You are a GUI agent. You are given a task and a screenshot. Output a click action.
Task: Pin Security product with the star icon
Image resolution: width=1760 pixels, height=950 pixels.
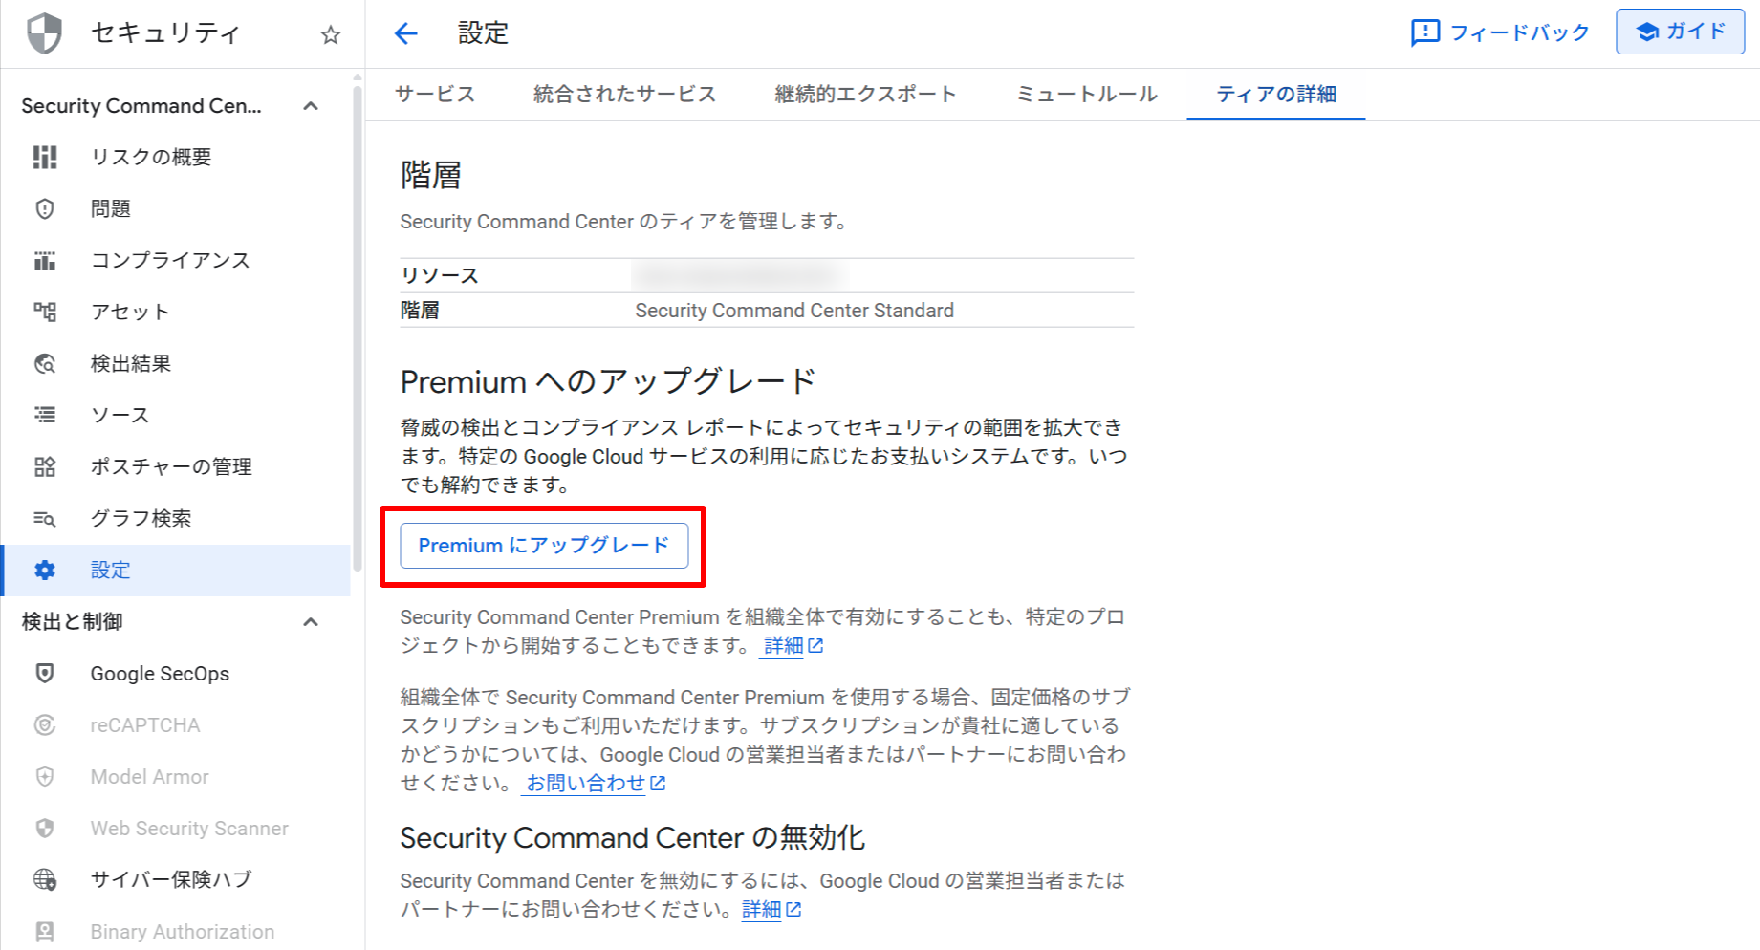(x=331, y=35)
